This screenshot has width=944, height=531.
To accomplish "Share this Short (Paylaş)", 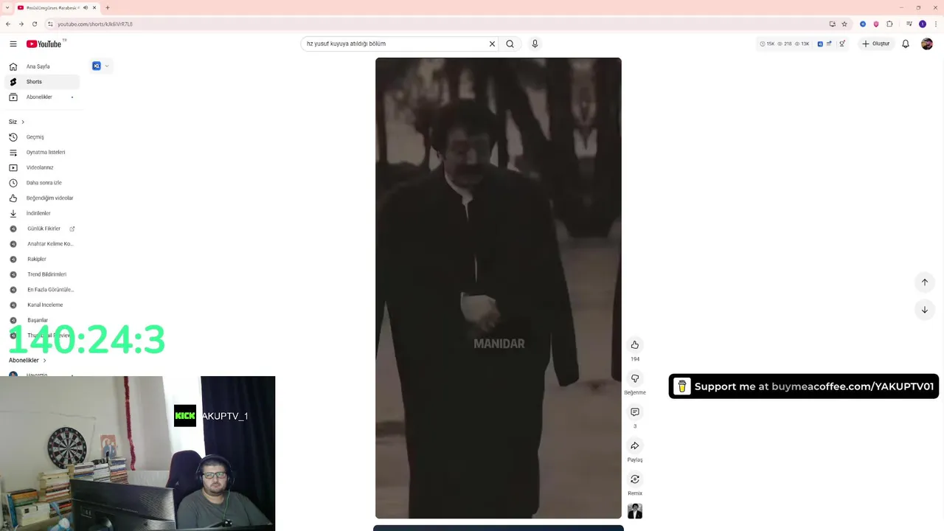I will (x=635, y=445).
